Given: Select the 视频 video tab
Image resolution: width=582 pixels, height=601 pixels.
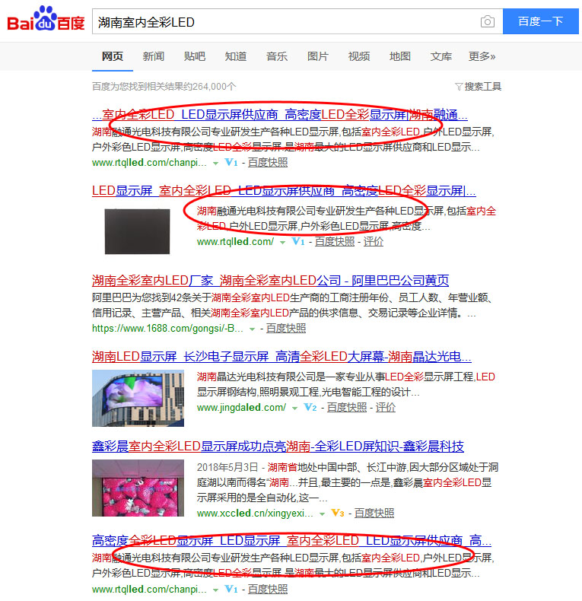Looking at the screenshot, I should click(x=359, y=56).
